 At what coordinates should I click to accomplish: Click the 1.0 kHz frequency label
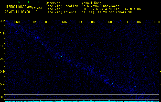2,46
